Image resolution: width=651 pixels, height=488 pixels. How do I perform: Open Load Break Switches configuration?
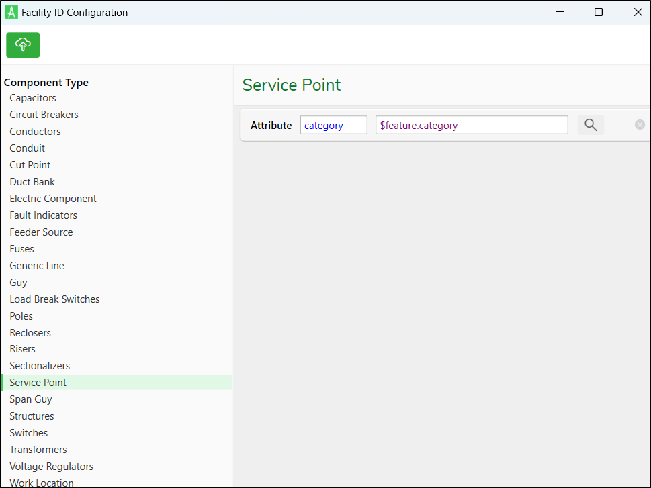coord(55,299)
